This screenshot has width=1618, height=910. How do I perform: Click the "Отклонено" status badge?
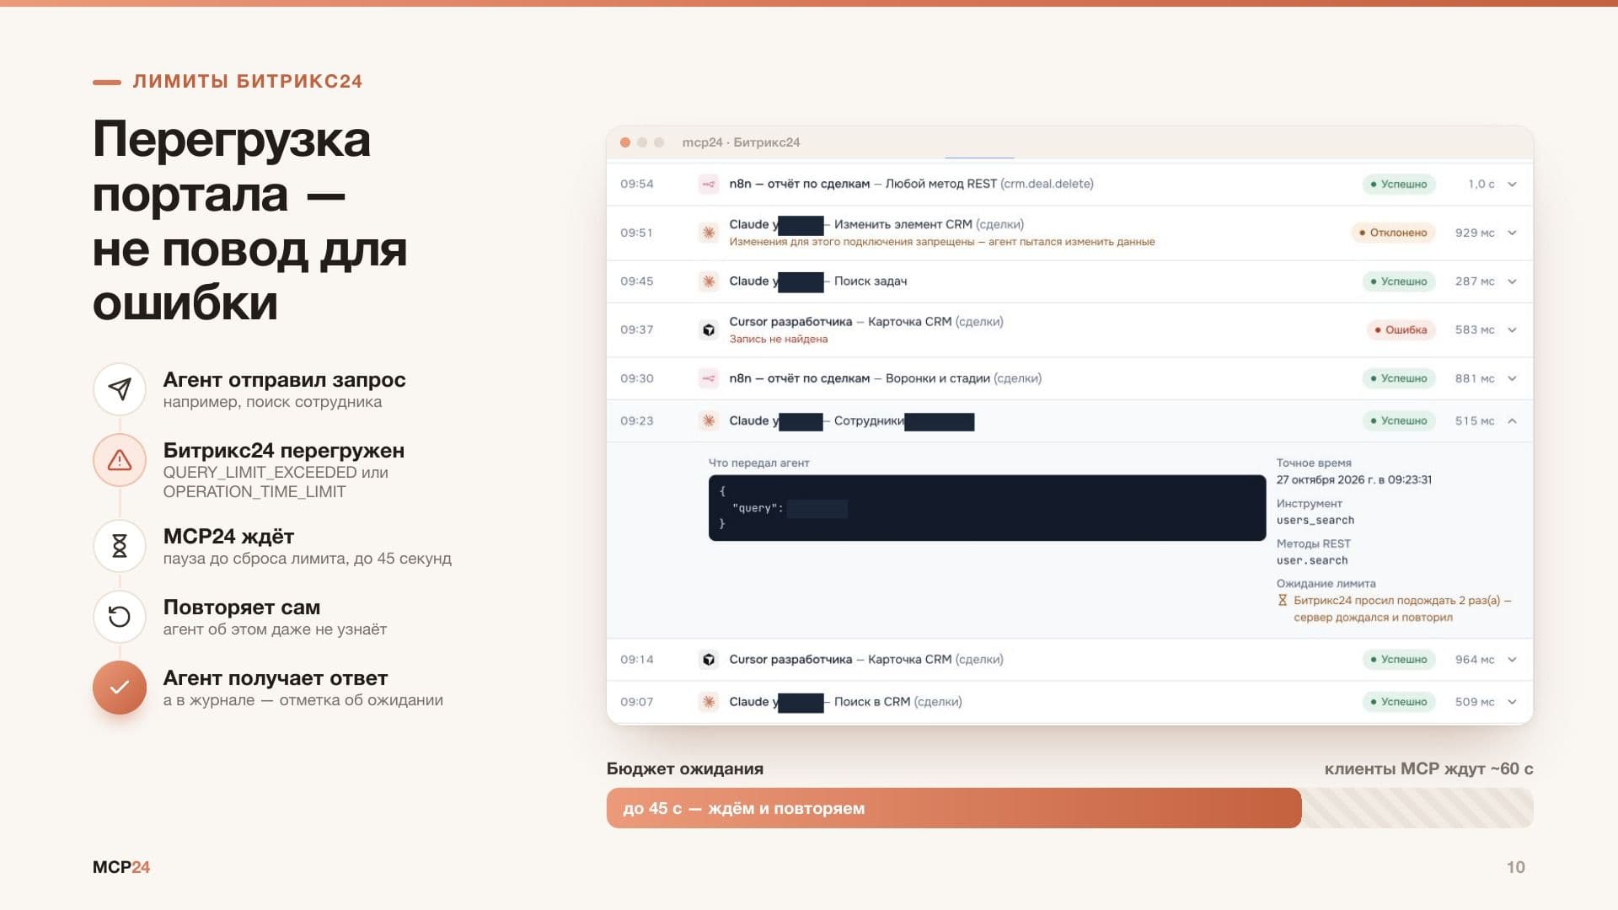pyautogui.click(x=1393, y=233)
